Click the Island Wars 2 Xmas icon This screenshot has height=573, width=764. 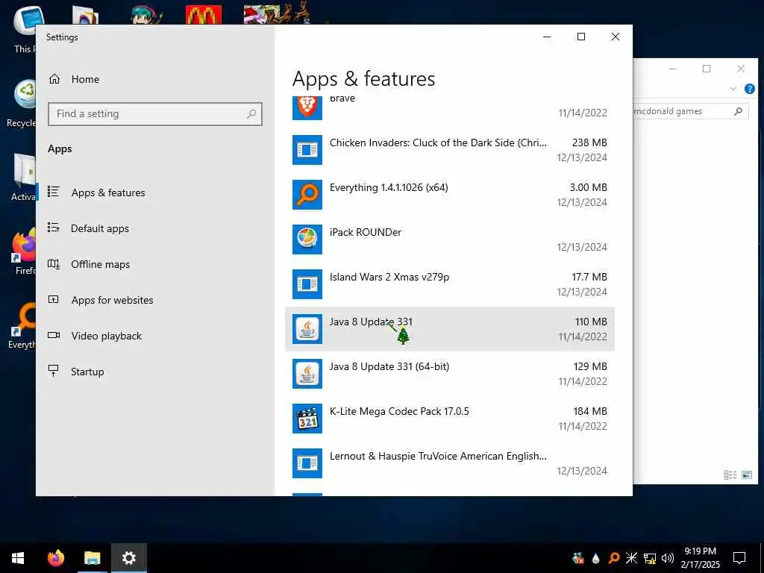coord(307,284)
